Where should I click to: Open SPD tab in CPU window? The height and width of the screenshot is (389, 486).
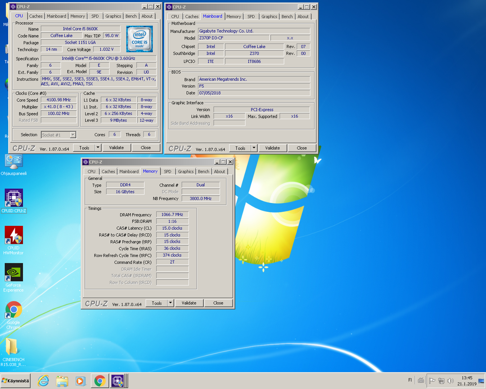click(x=95, y=16)
